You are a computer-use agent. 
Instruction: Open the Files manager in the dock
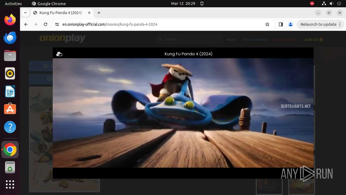(10, 56)
